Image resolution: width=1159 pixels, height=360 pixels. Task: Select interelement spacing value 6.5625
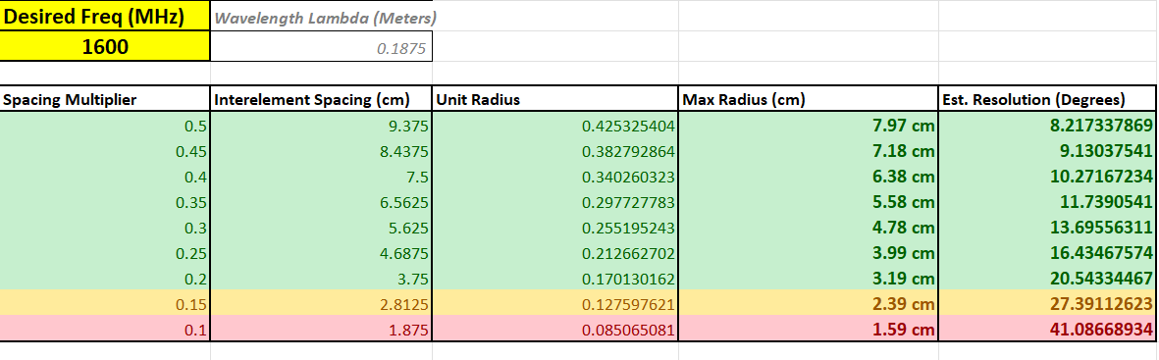click(322, 202)
